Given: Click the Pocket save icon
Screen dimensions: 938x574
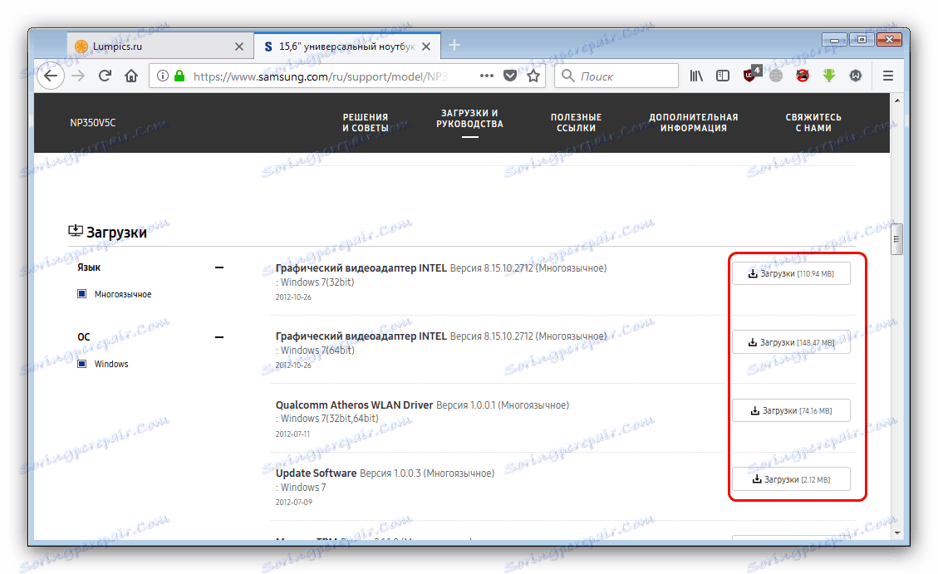Looking at the screenshot, I should 510,76.
